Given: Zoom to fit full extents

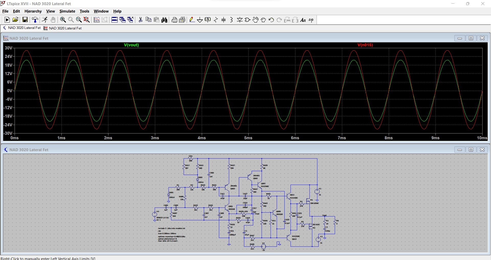Looking at the screenshot, I should pos(87,20).
